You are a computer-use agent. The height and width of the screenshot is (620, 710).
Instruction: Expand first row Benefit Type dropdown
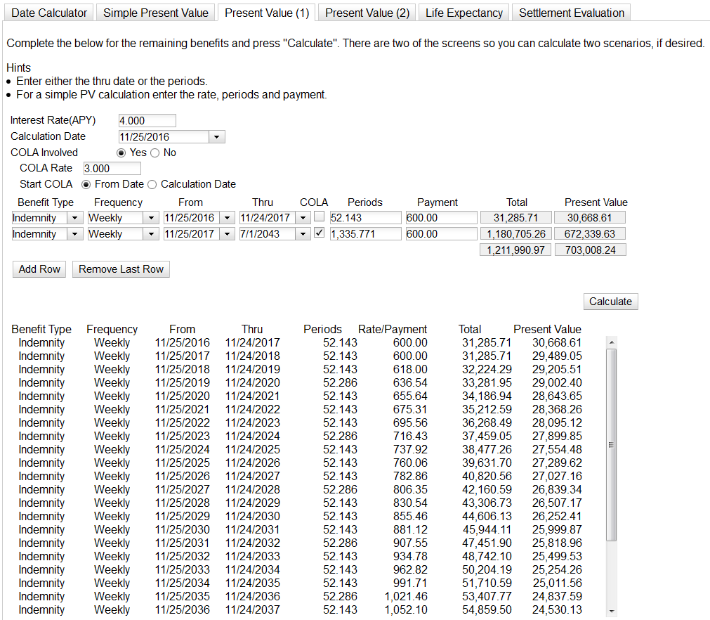pyautogui.click(x=75, y=218)
